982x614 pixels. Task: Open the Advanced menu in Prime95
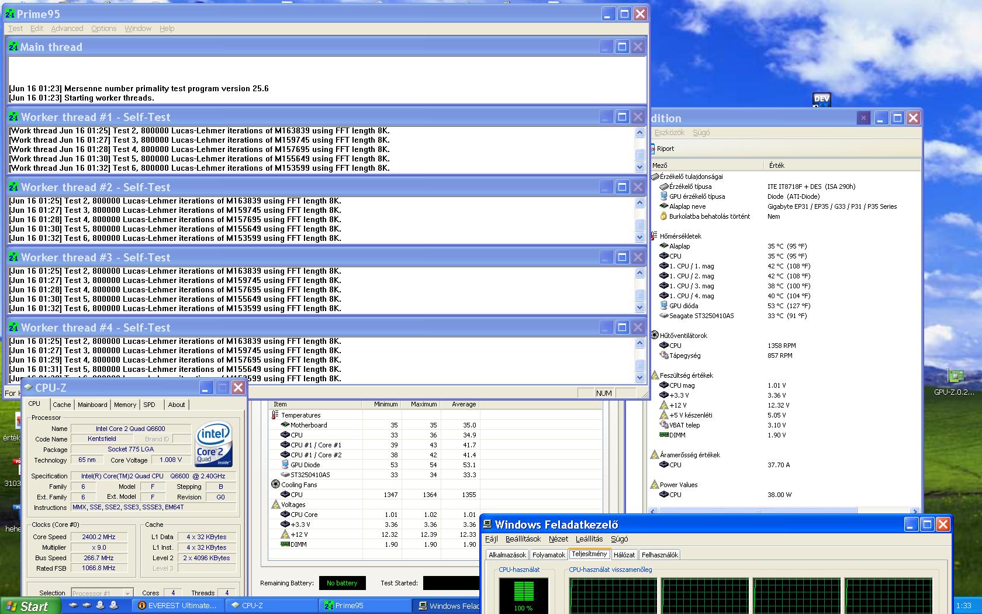coord(67,28)
